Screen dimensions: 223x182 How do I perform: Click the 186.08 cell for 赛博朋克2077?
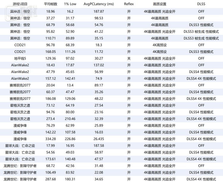[x=50, y=98]
